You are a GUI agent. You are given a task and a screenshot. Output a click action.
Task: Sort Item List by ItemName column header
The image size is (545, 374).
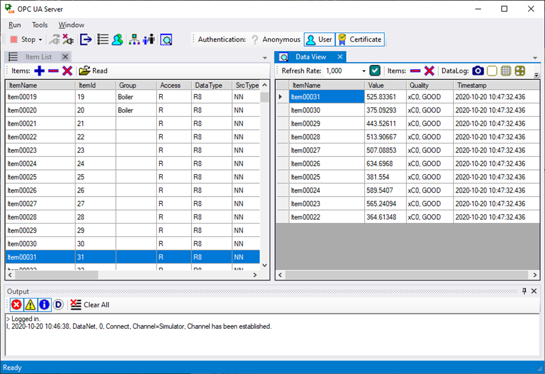click(40, 85)
